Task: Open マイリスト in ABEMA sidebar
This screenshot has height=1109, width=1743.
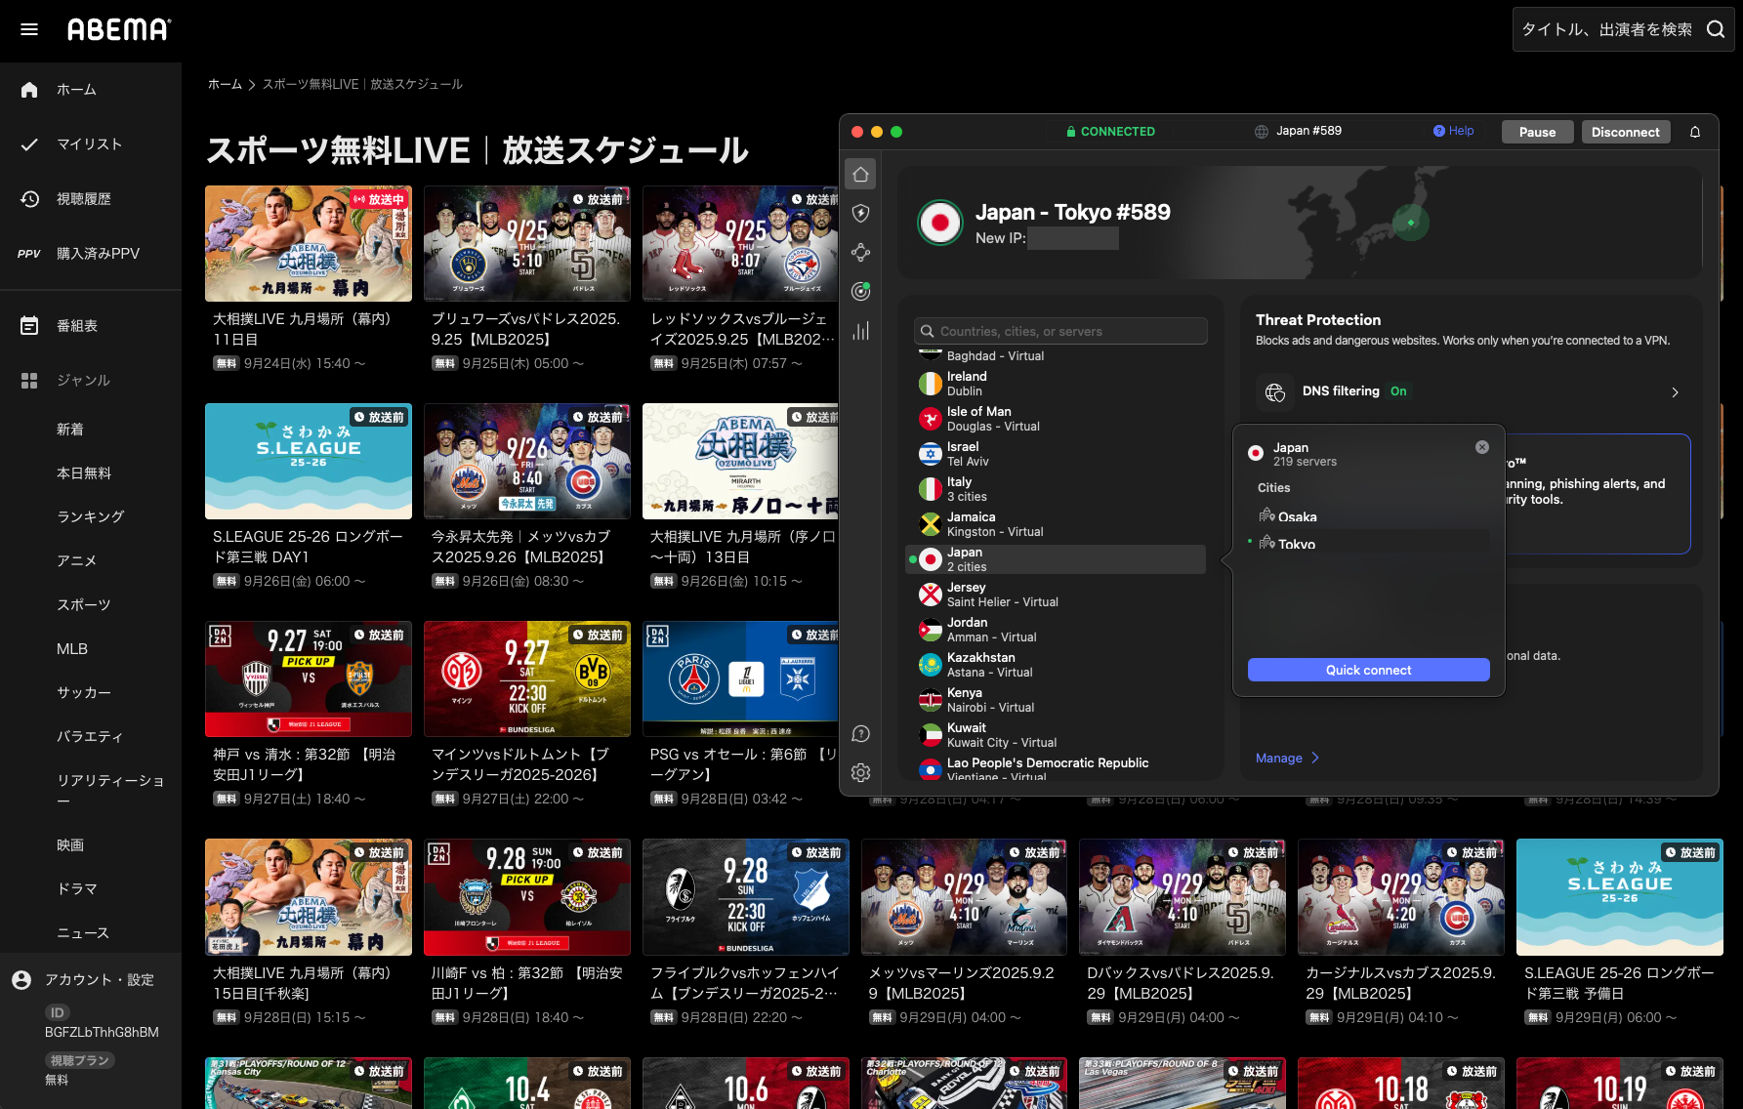Action: coord(91,144)
